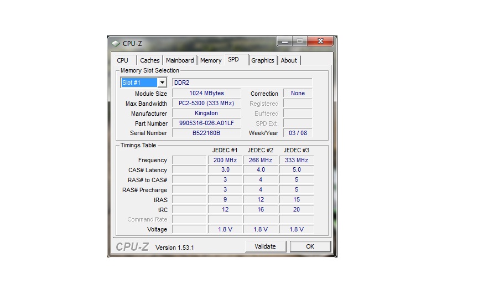Screen dimensions: 478x299
Task: Click the Kingston manufacturer value
Action: [x=206, y=113]
